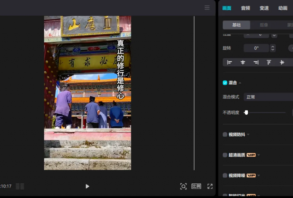293x198 pixels.
Task: Uncheck the 混合 checkbox
Action: point(225,83)
